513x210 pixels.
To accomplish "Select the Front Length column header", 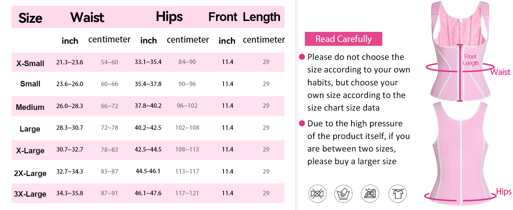I will [x=244, y=17].
